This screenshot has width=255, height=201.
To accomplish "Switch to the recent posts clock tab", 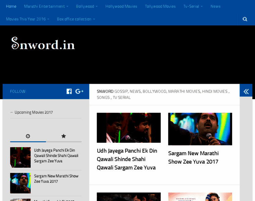I will [x=28, y=136].
